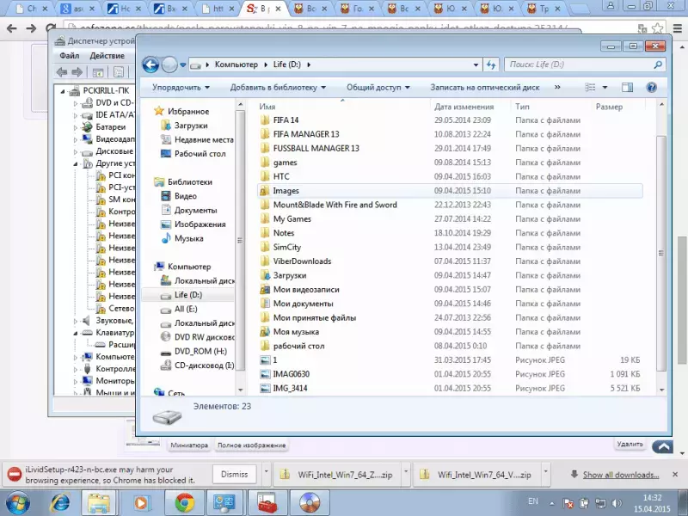Show more toolbar commands chevron
Image resolution: width=688 pixels, height=516 pixels.
click(x=557, y=88)
